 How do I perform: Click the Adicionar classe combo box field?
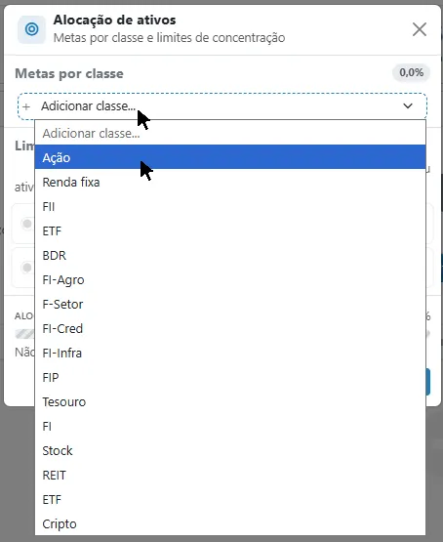click(x=222, y=106)
